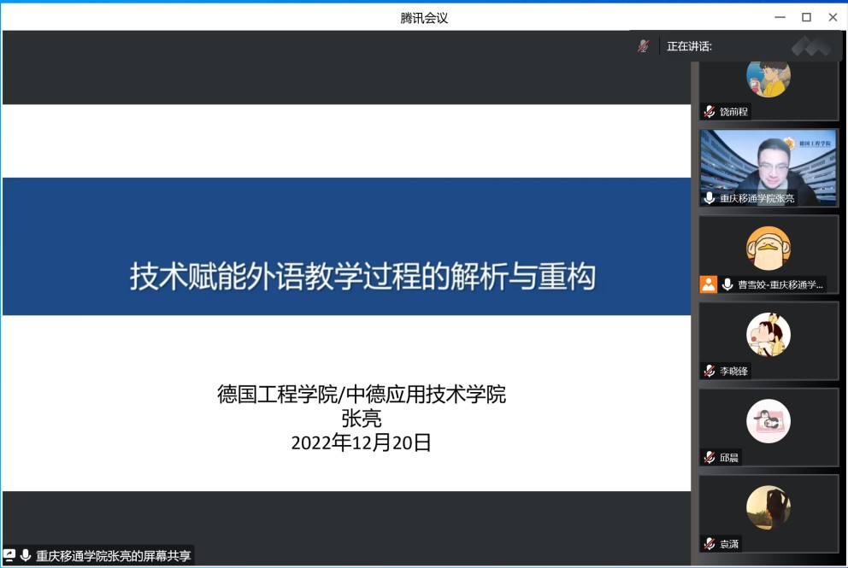The image size is (848, 568).
Task: Click the orange host badge on 曹雪姣's tile
Action: (x=709, y=284)
